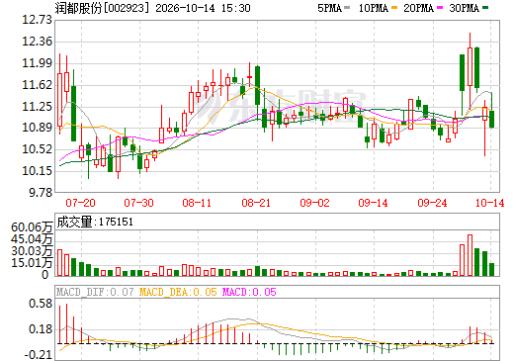Click the 11.99 price axis label

(x=37, y=63)
